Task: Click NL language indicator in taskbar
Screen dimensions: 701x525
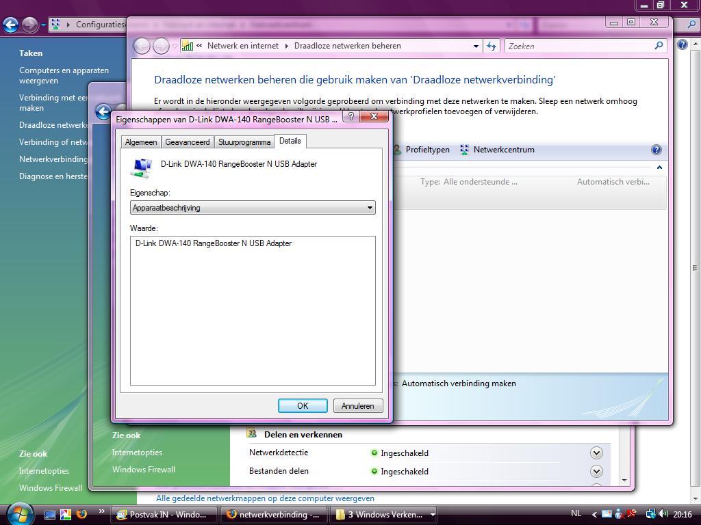Action: 576,513
